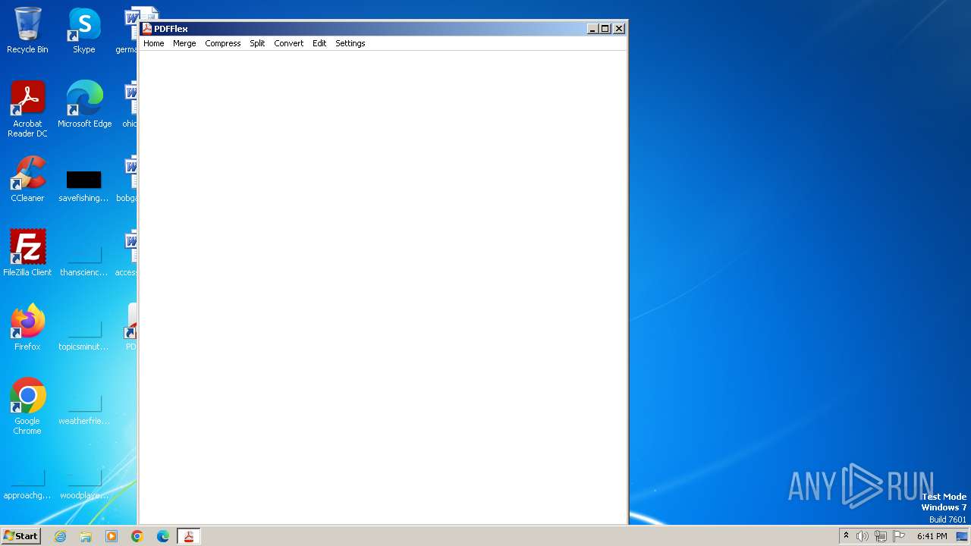
Task: Select the Microsoft Edge desktop shortcut
Action: [x=84, y=105]
